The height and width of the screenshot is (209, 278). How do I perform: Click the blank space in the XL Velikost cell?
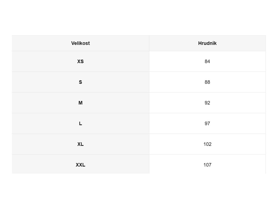coord(44,144)
